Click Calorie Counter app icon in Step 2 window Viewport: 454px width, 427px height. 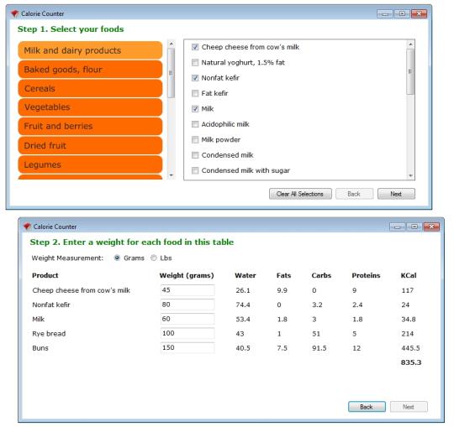pyautogui.click(x=27, y=227)
